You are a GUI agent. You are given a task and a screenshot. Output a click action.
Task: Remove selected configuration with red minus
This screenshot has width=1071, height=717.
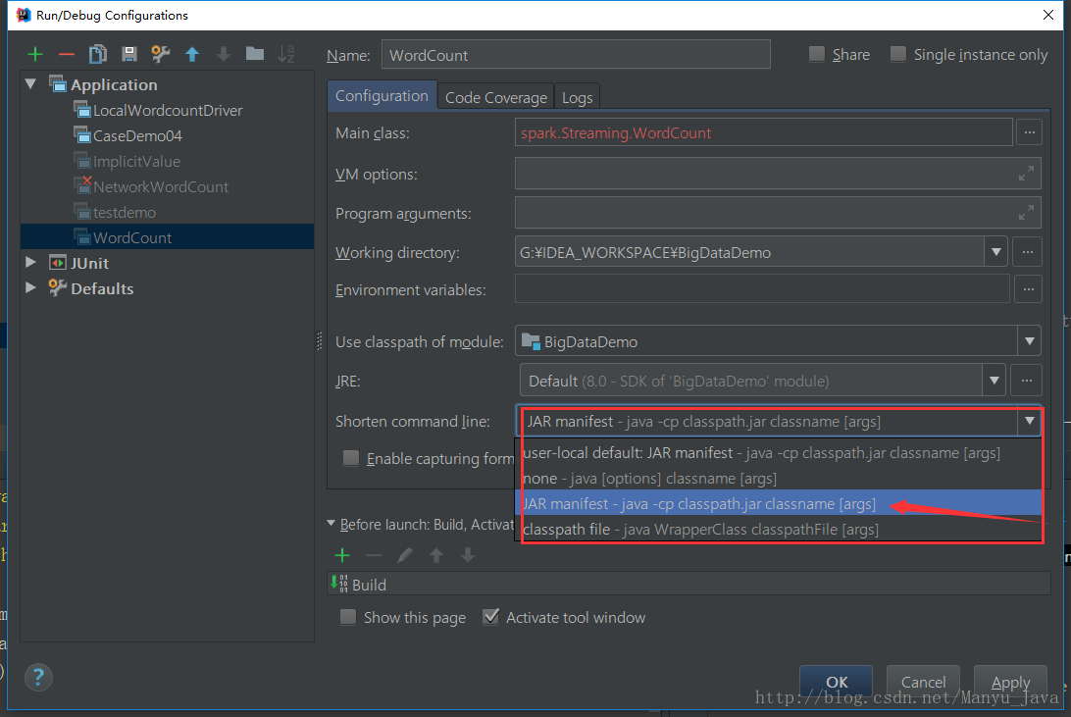[x=67, y=54]
